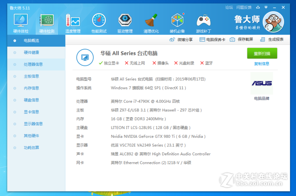Select 硬盘信息 in sidebar
Viewport: 296px width, 196px height.
(36, 100)
